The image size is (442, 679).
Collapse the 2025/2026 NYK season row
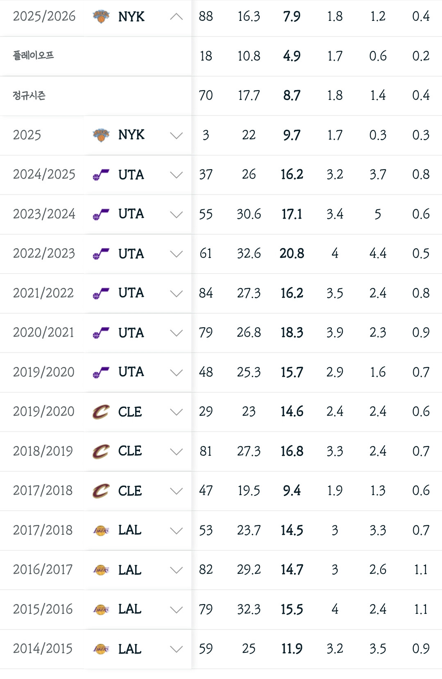pyautogui.click(x=176, y=17)
